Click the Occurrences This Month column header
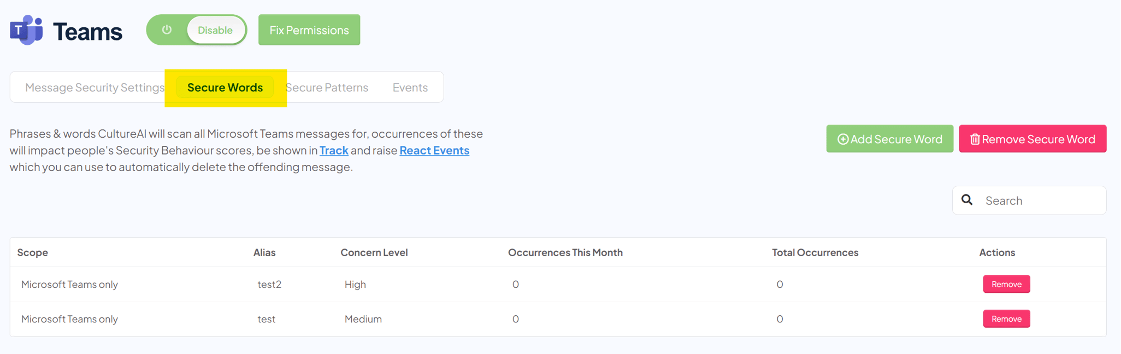Screen dimensions: 1121x354 click(565, 252)
